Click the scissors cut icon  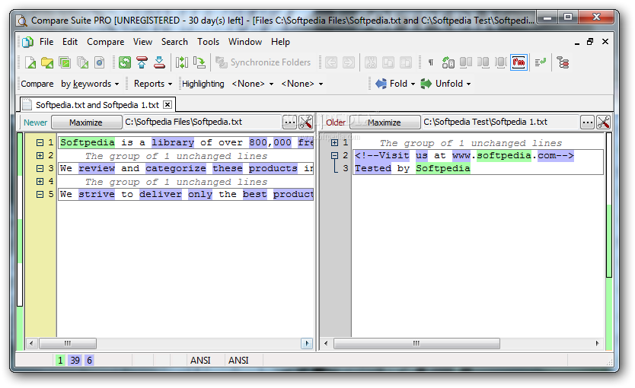[371, 62]
